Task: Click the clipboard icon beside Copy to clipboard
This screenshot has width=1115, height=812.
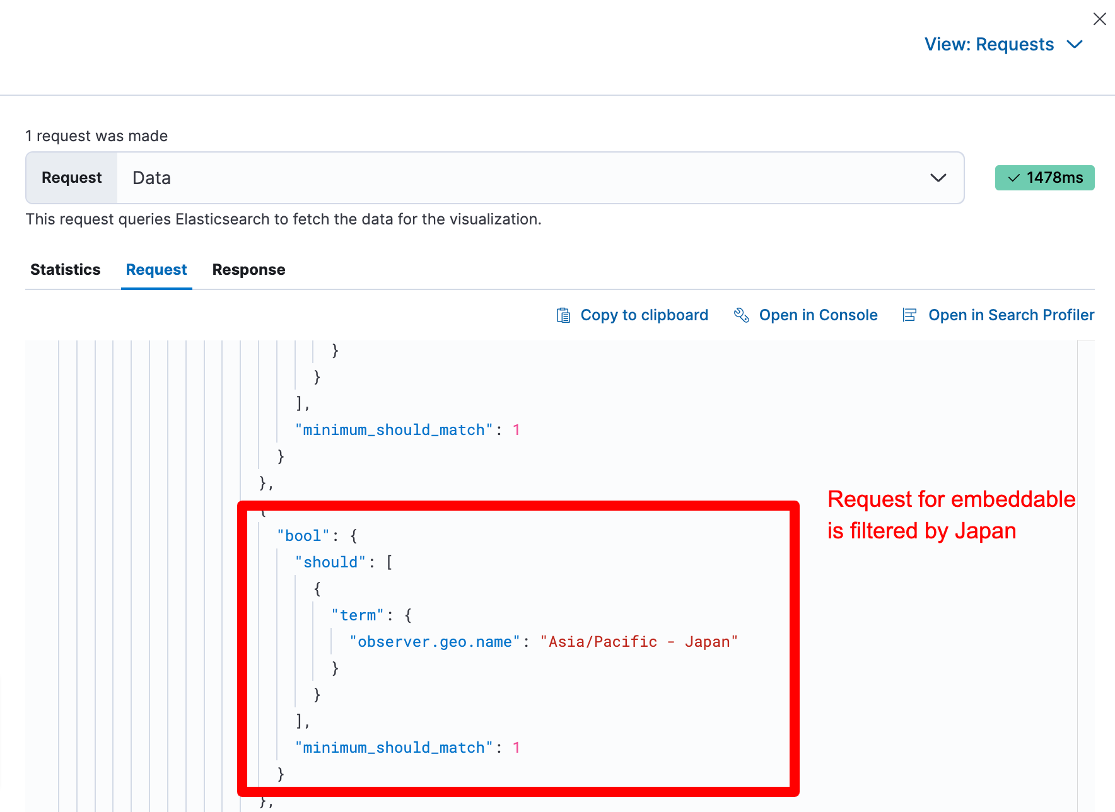Action: (x=563, y=315)
